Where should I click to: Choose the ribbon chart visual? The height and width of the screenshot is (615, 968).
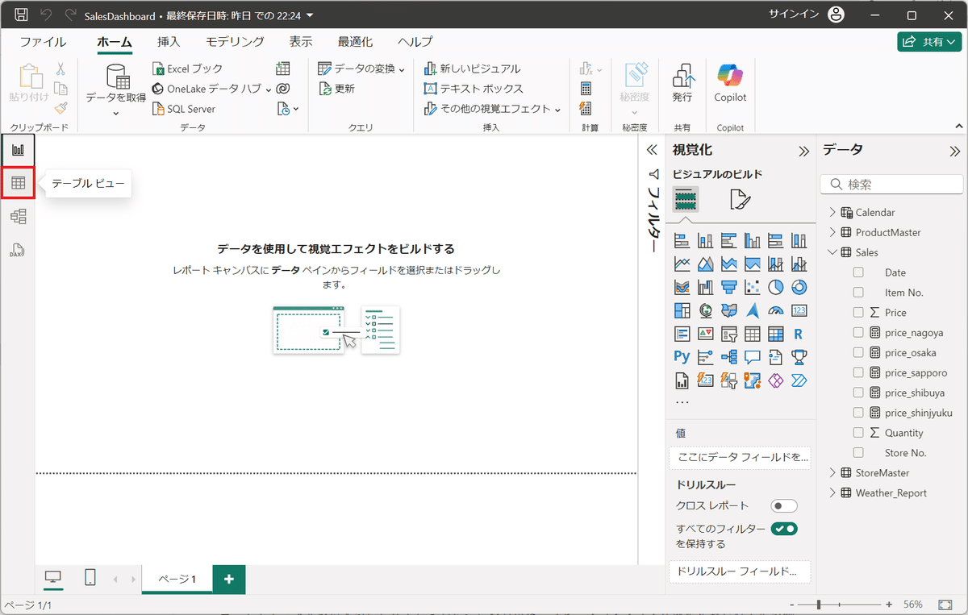coord(682,287)
